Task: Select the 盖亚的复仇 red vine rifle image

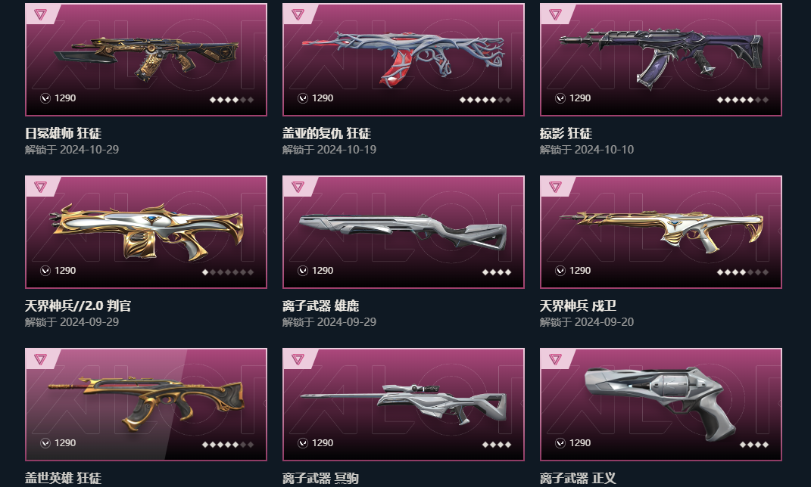Action: pos(404,57)
